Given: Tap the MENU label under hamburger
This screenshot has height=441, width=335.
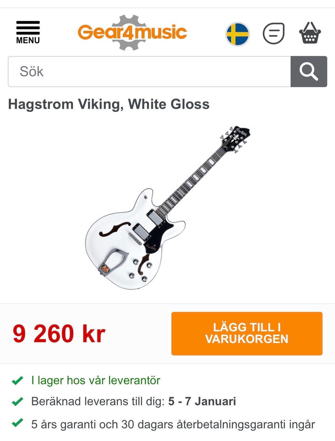Looking at the screenshot, I should tap(28, 40).
